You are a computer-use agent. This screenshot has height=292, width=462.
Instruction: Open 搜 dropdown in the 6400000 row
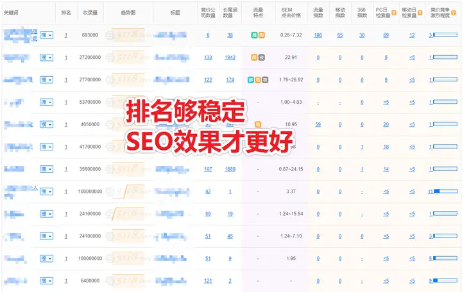tap(47, 281)
